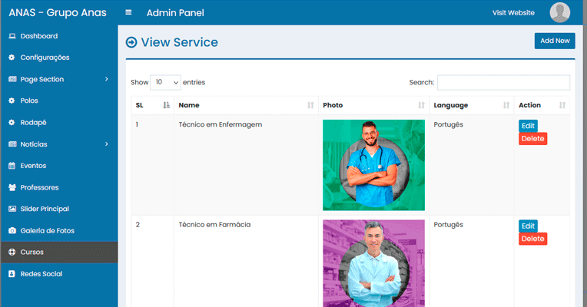Open Slider Principal in the sidebar
This screenshot has height=307, width=587.
tap(45, 209)
